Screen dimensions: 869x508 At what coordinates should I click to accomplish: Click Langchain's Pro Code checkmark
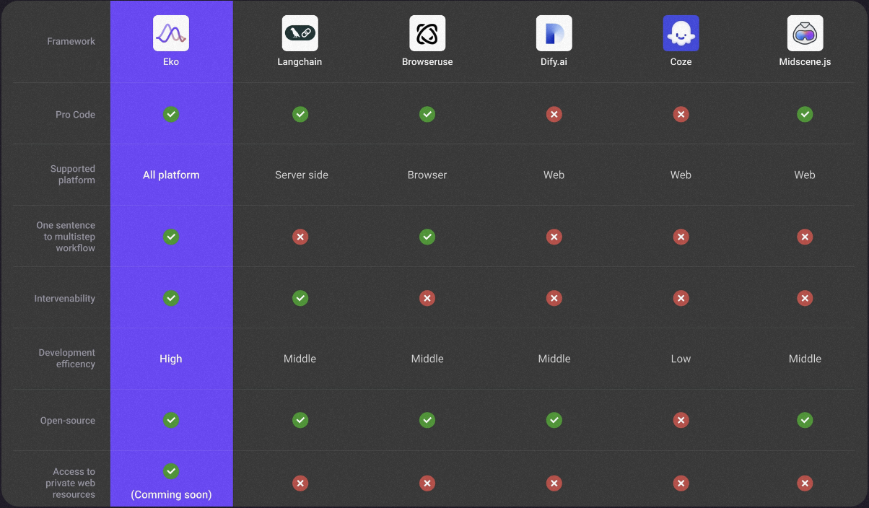click(300, 114)
